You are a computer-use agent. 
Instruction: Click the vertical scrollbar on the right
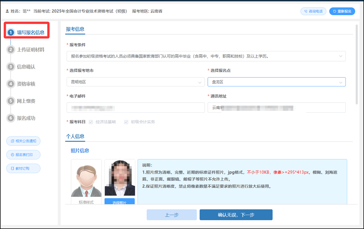(357, 65)
